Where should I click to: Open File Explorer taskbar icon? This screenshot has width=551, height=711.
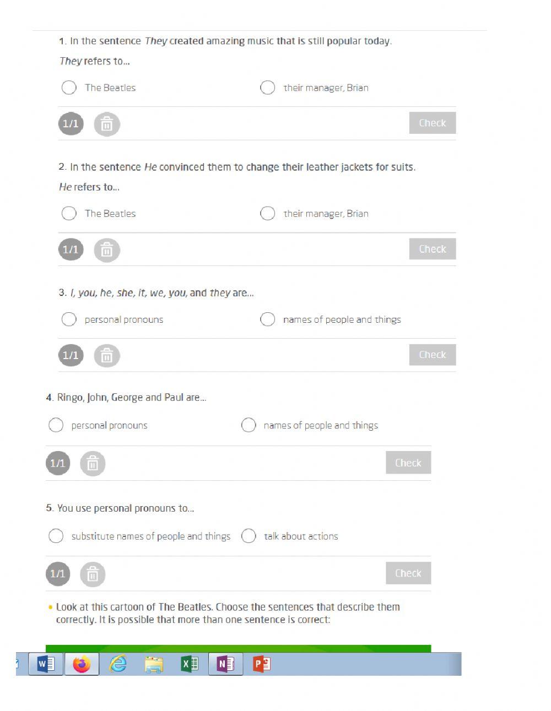click(154, 665)
